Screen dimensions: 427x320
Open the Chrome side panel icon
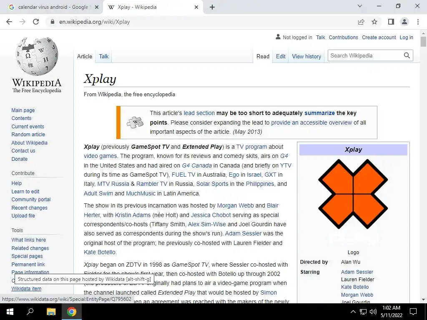click(x=391, y=22)
